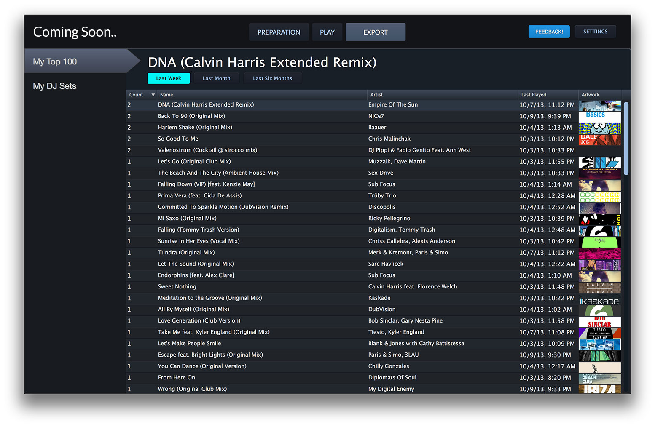Click Let's Make People Smile artwork

point(599,344)
